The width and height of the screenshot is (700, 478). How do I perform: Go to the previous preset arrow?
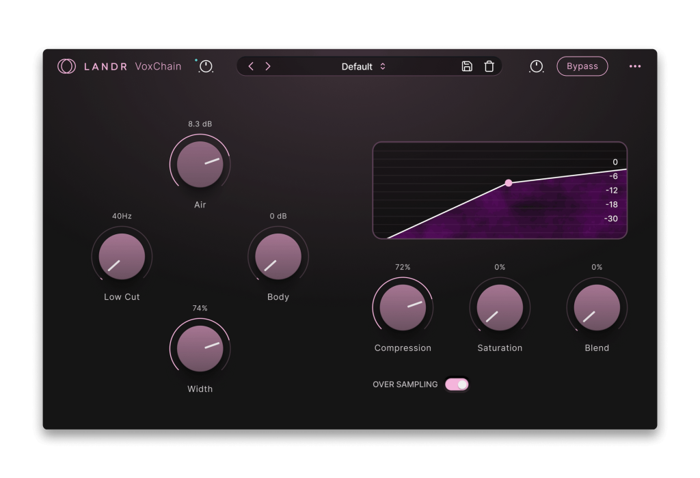pyautogui.click(x=251, y=66)
